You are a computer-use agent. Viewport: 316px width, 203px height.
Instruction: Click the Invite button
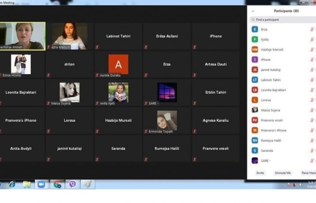point(260,173)
